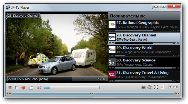
Task: Click the three-dot handle on bottom bar
Action: (93, 94)
